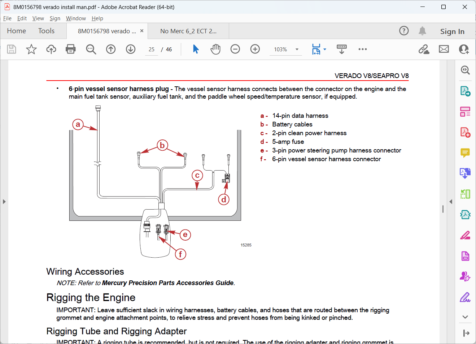Open Create PDF red icon in right pane
The image size is (476, 344).
coord(465,132)
